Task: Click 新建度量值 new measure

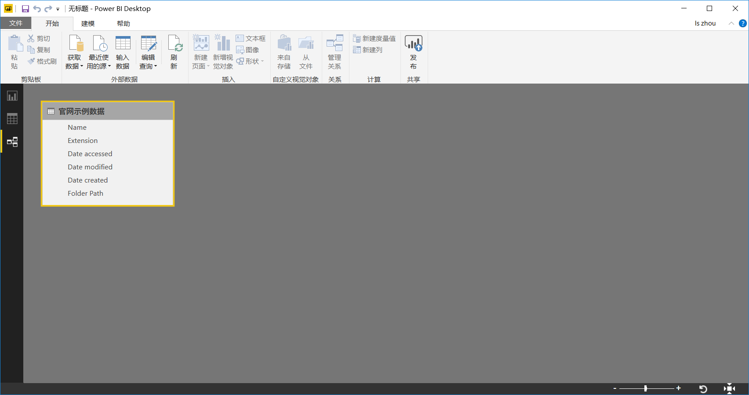Action: point(374,39)
